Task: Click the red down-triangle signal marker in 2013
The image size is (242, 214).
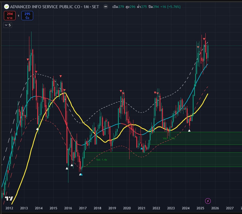Action: [28, 60]
